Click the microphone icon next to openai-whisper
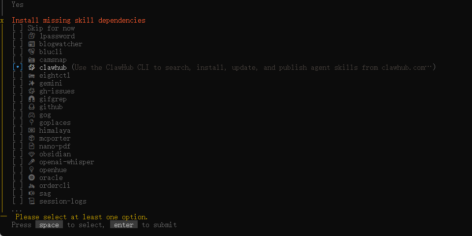Screen dimensions: 472x236 [31, 162]
